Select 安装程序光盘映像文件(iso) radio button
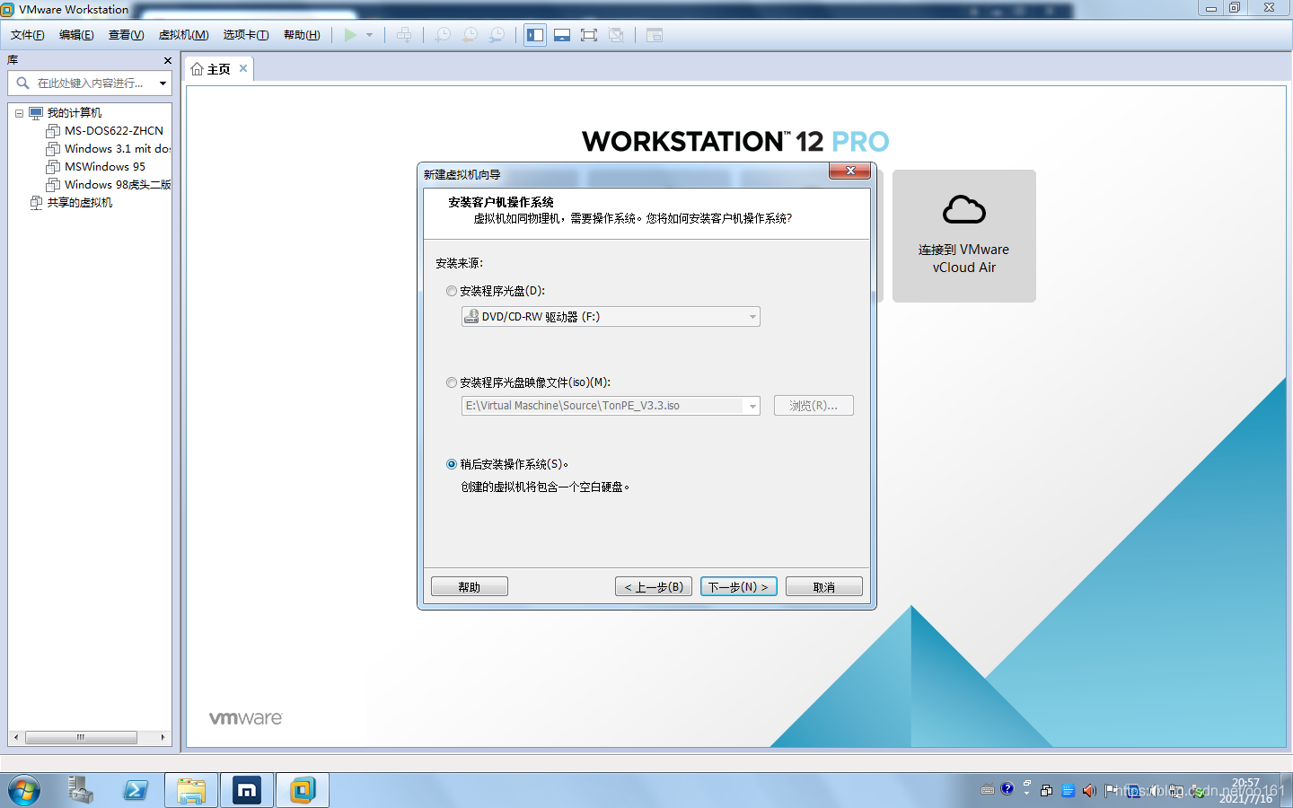This screenshot has height=808, width=1293. pyautogui.click(x=452, y=382)
